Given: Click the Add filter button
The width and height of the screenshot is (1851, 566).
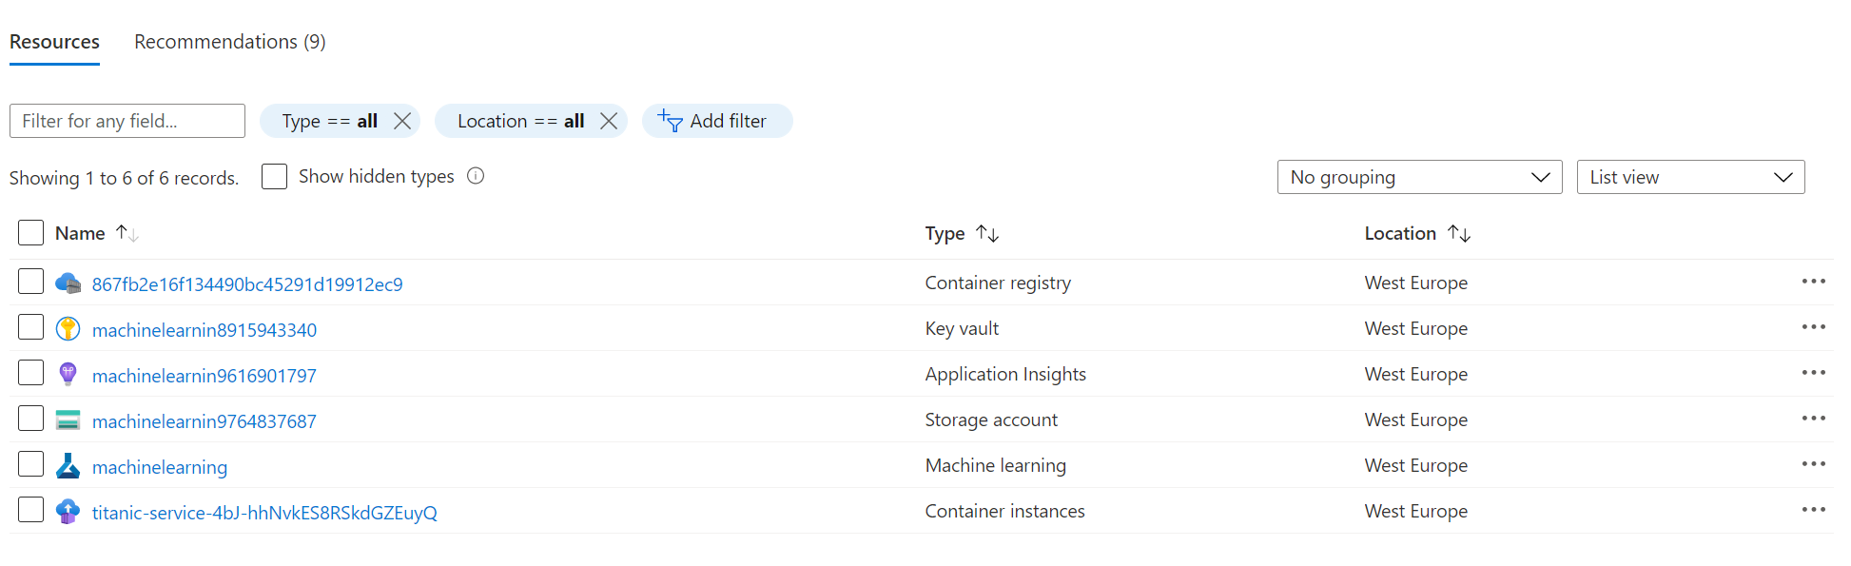Looking at the screenshot, I should click(716, 121).
